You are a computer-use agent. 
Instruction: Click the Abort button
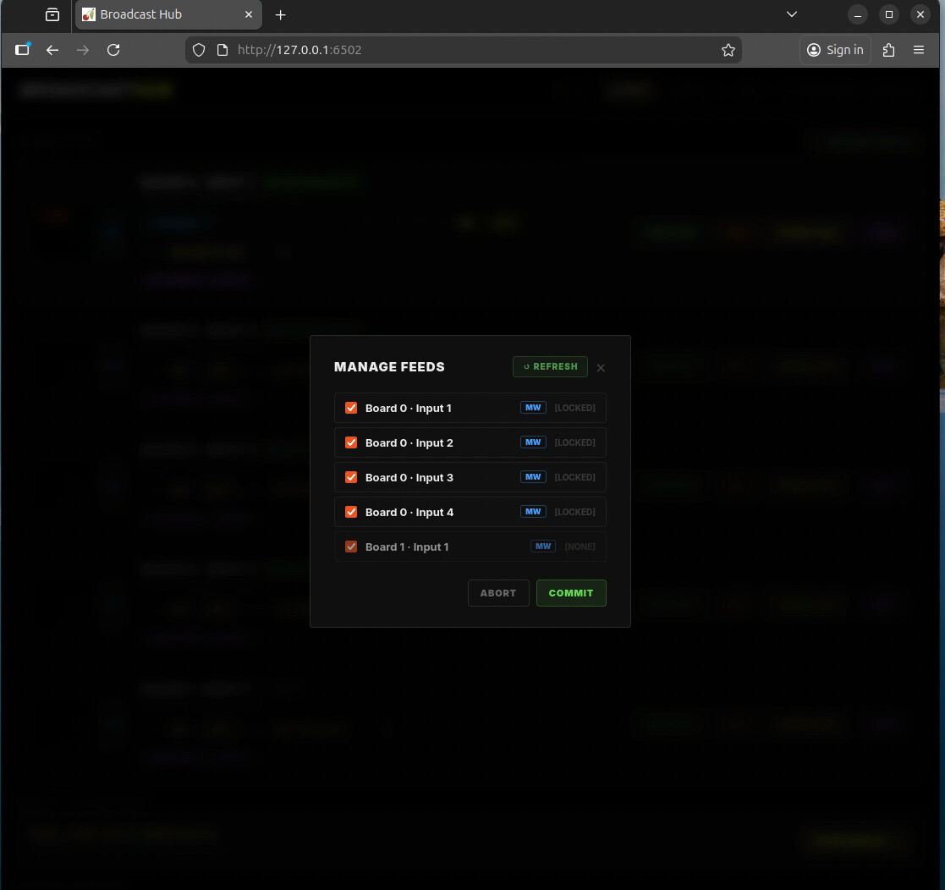coord(498,593)
